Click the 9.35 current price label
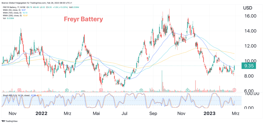This screenshot has height=124, width=264. tap(249, 66)
